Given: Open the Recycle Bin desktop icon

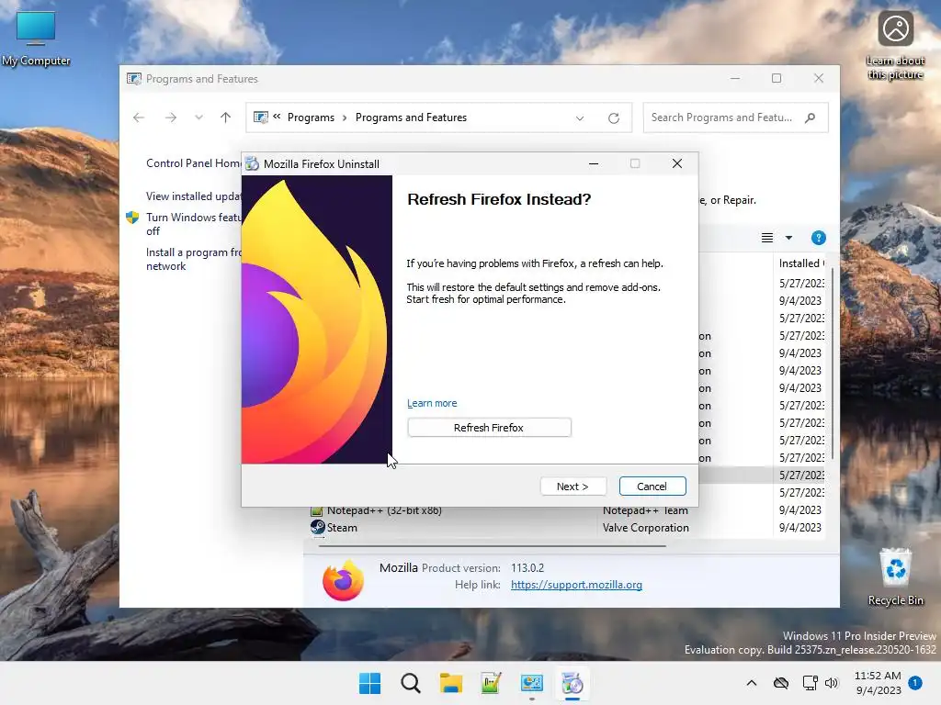Looking at the screenshot, I should point(895,576).
